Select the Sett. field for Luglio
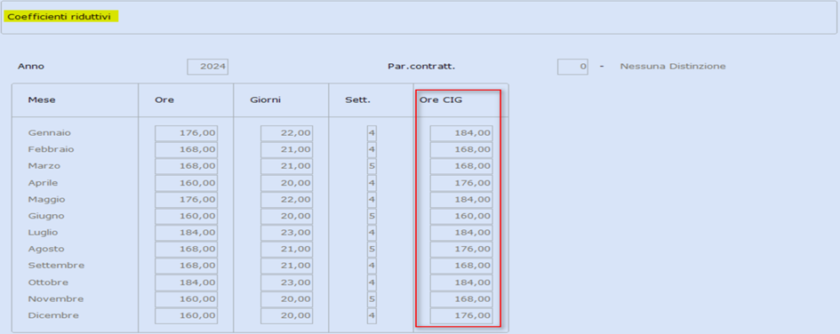The width and height of the screenshot is (840, 334). [372, 233]
